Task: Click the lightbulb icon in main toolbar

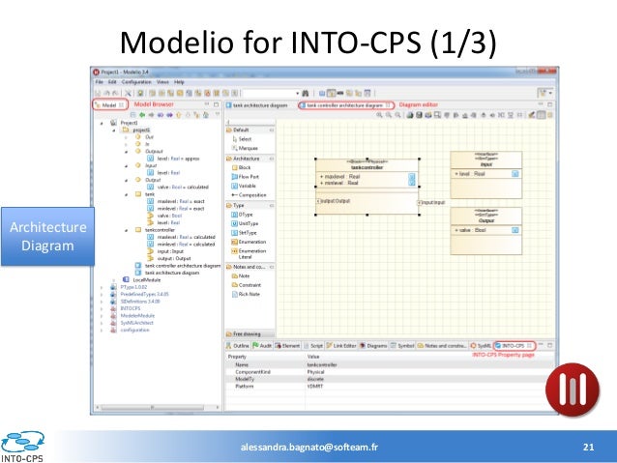Action: pyautogui.click(x=139, y=93)
